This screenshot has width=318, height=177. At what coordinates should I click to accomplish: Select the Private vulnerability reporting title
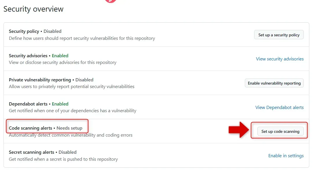40,80
